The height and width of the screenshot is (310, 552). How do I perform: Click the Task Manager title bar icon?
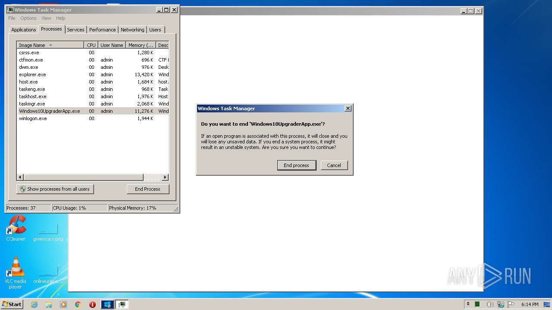pyautogui.click(x=10, y=9)
